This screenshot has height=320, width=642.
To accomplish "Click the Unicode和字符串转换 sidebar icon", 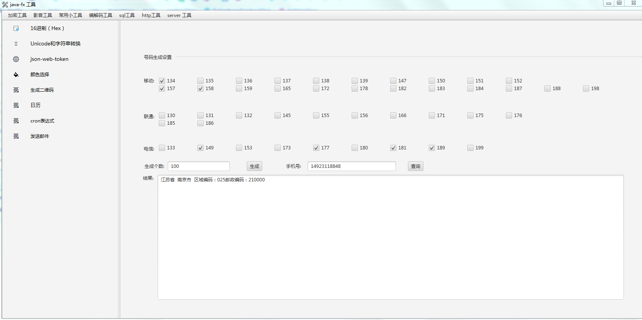I will tap(16, 44).
